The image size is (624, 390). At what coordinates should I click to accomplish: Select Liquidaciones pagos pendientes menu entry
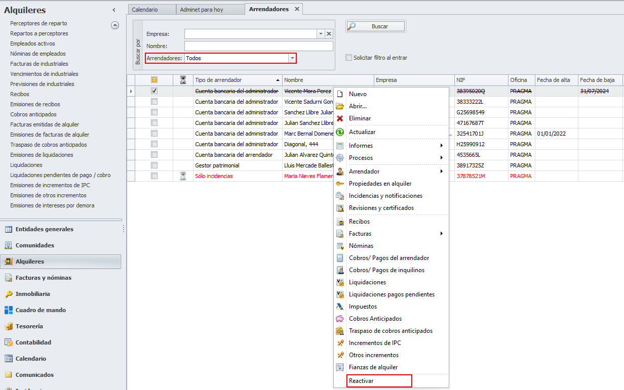coord(392,294)
